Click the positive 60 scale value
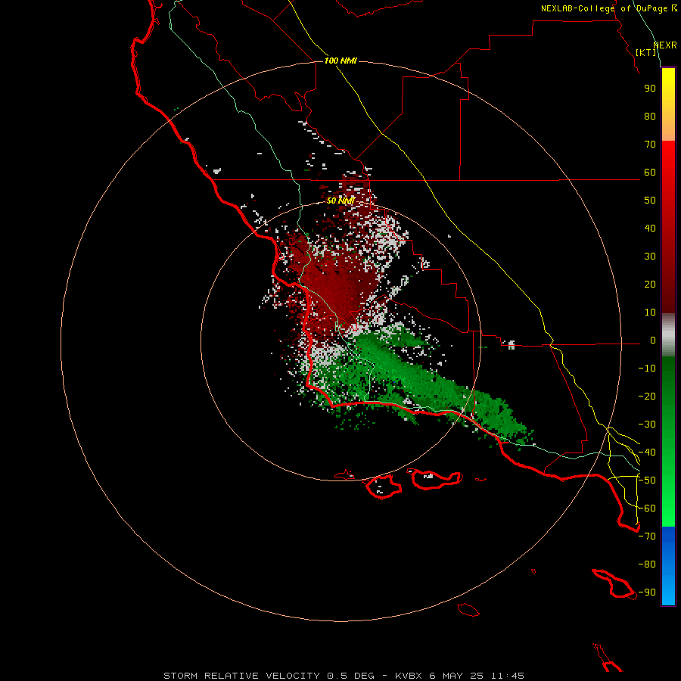 pyautogui.click(x=650, y=172)
